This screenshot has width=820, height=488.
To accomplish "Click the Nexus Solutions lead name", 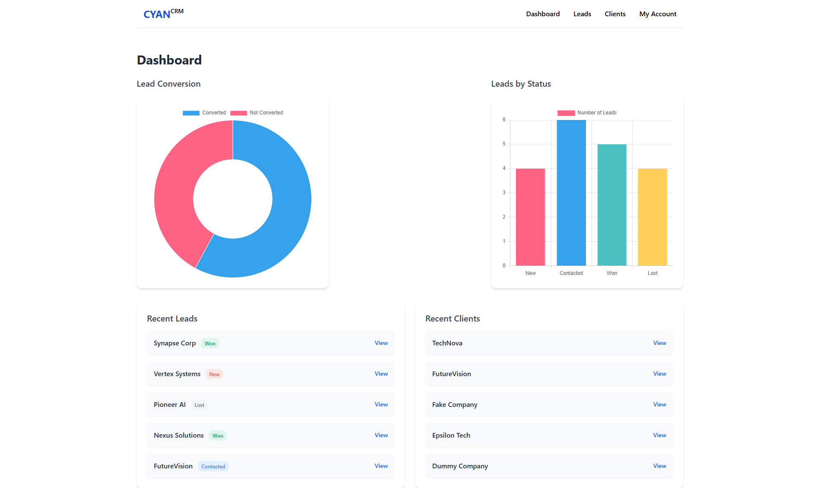I will pyautogui.click(x=179, y=435).
